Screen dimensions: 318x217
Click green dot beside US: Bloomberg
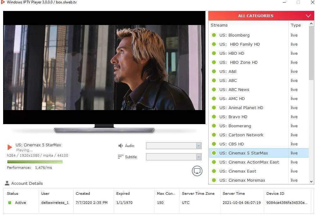(214, 35)
